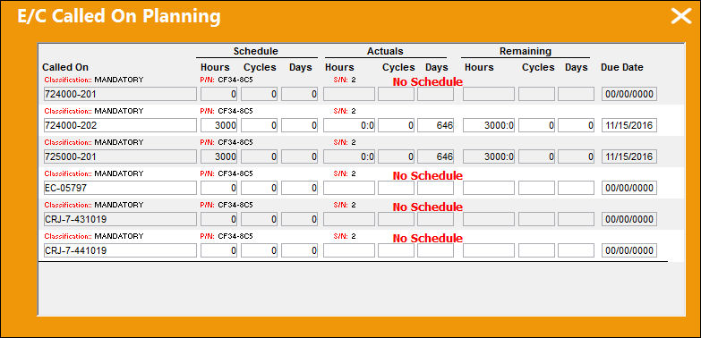Click No Schedule text above CRJ-7-441019
701x338 pixels.
point(427,238)
